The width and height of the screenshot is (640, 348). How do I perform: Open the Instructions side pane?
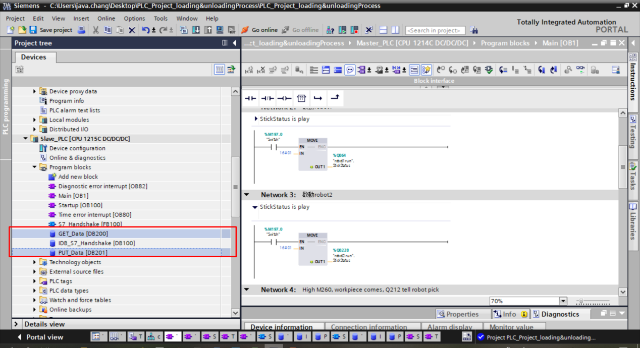(633, 82)
